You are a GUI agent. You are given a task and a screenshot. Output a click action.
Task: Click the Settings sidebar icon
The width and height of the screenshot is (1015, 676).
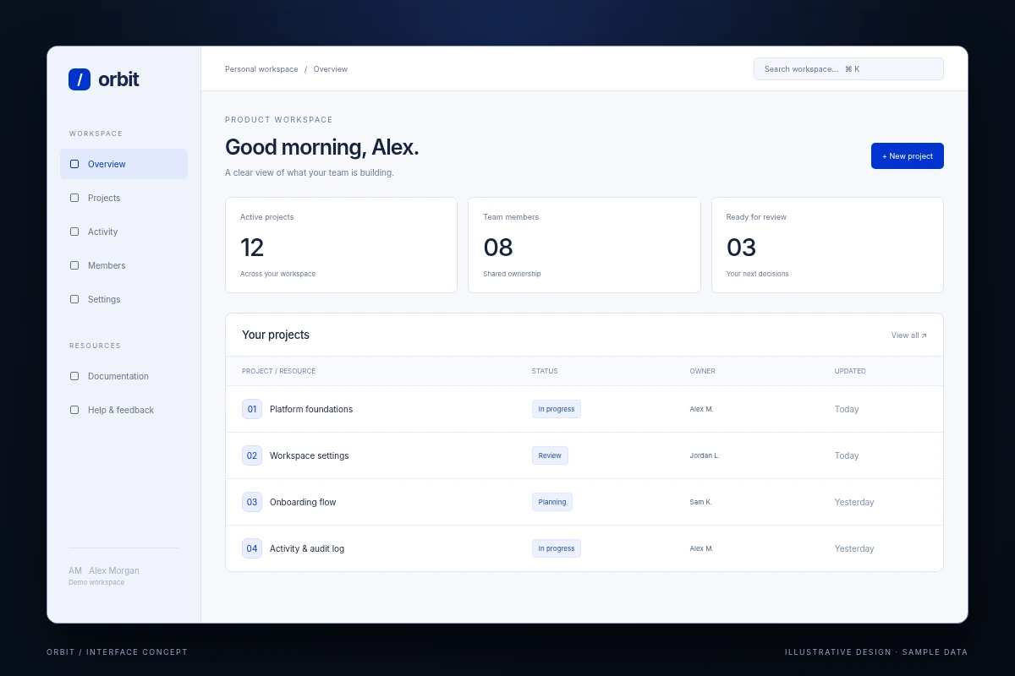(x=74, y=299)
